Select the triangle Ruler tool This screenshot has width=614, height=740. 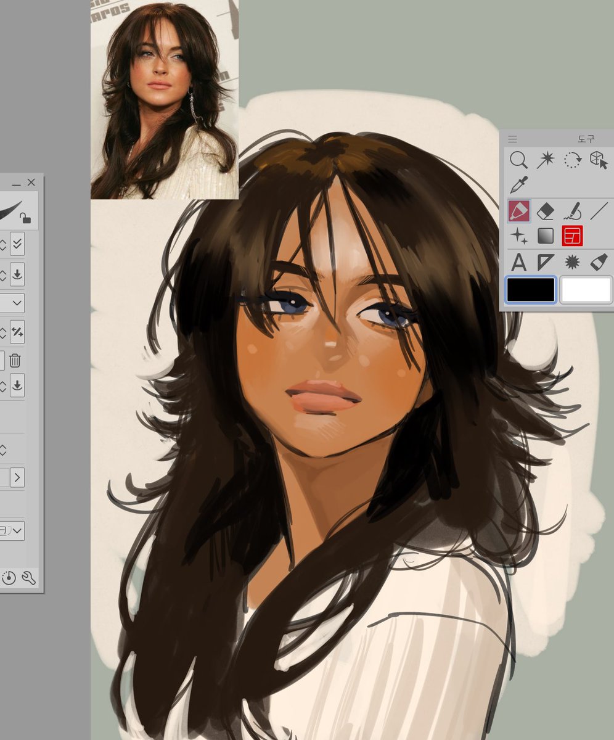coord(546,263)
